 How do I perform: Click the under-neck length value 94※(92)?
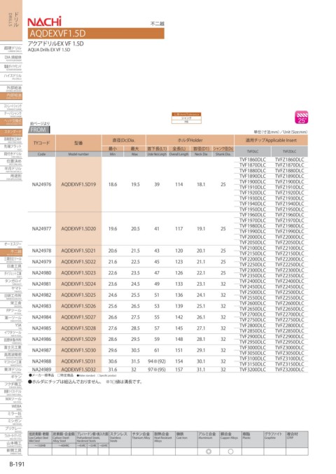point(157,361)
